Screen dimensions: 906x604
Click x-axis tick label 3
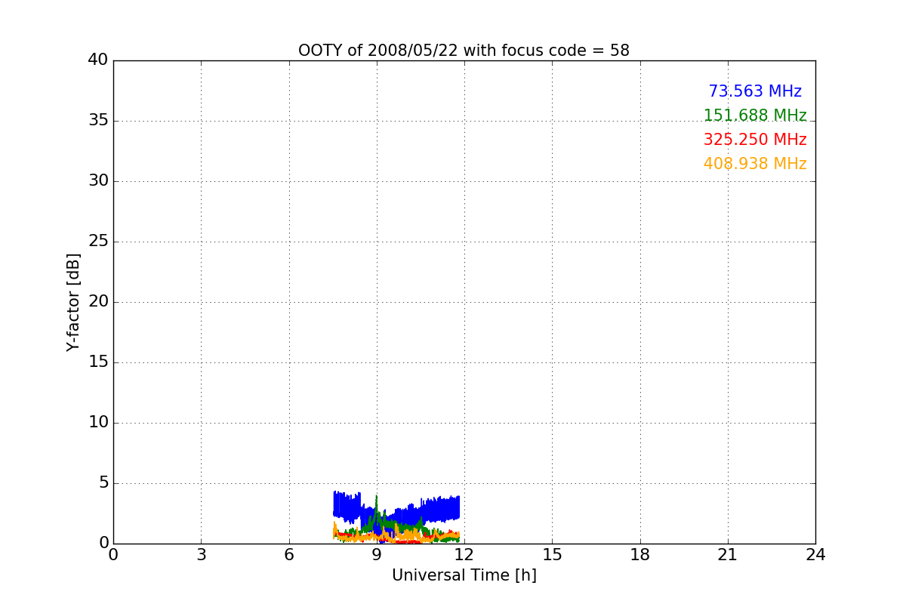click(x=201, y=555)
